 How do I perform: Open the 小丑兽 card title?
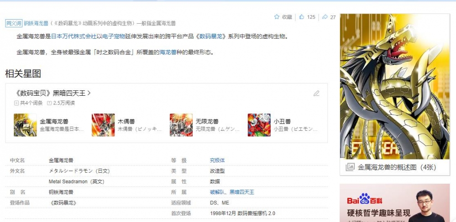(282, 121)
